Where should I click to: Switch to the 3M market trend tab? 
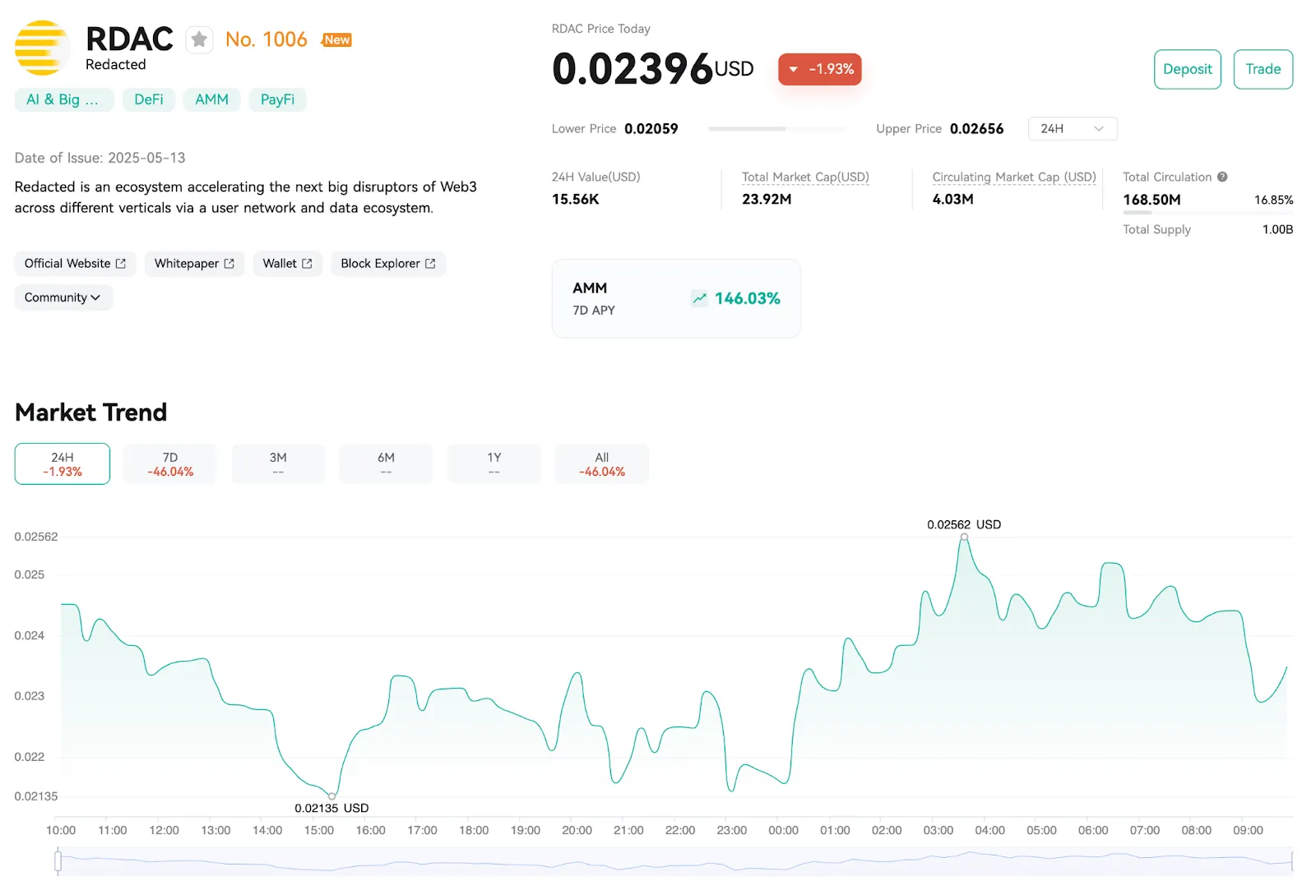278,463
